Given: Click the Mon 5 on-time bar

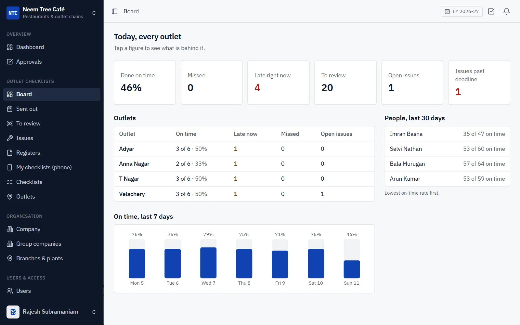Looking at the screenshot, I should [x=137, y=264].
